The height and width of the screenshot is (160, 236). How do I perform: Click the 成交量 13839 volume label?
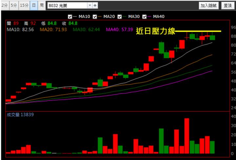[x=20, y=115]
